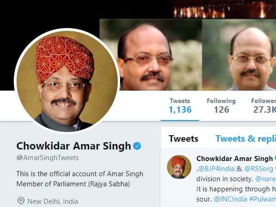Click the @nare mention in the tweet text
The height and width of the screenshot is (207, 276).
click(265, 179)
